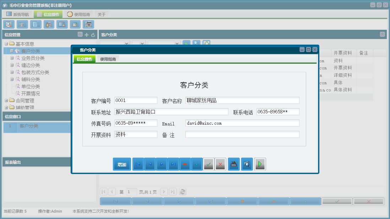
Task: Click the last main toolbar icon showing a printer
Action: 88,24
